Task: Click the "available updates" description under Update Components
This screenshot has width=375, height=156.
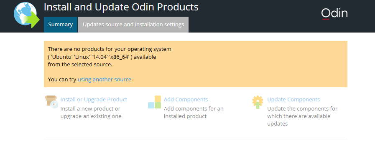Action: [302, 116]
